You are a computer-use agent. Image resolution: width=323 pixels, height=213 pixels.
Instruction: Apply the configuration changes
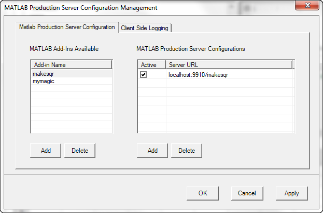pyautogui.click(x=292, y=193)
